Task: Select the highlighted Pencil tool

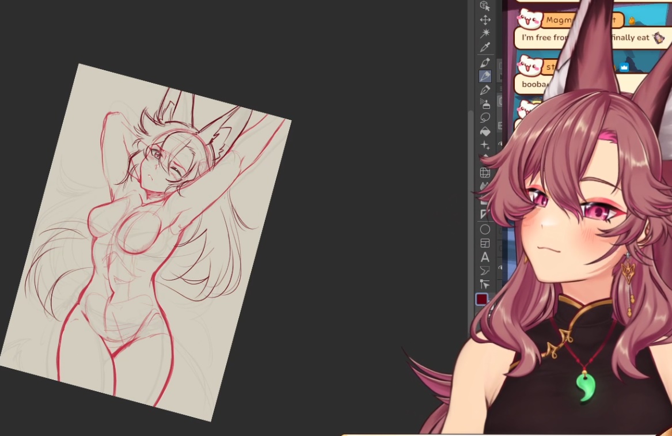Action: pyautogui.click(x=485, y=76)
